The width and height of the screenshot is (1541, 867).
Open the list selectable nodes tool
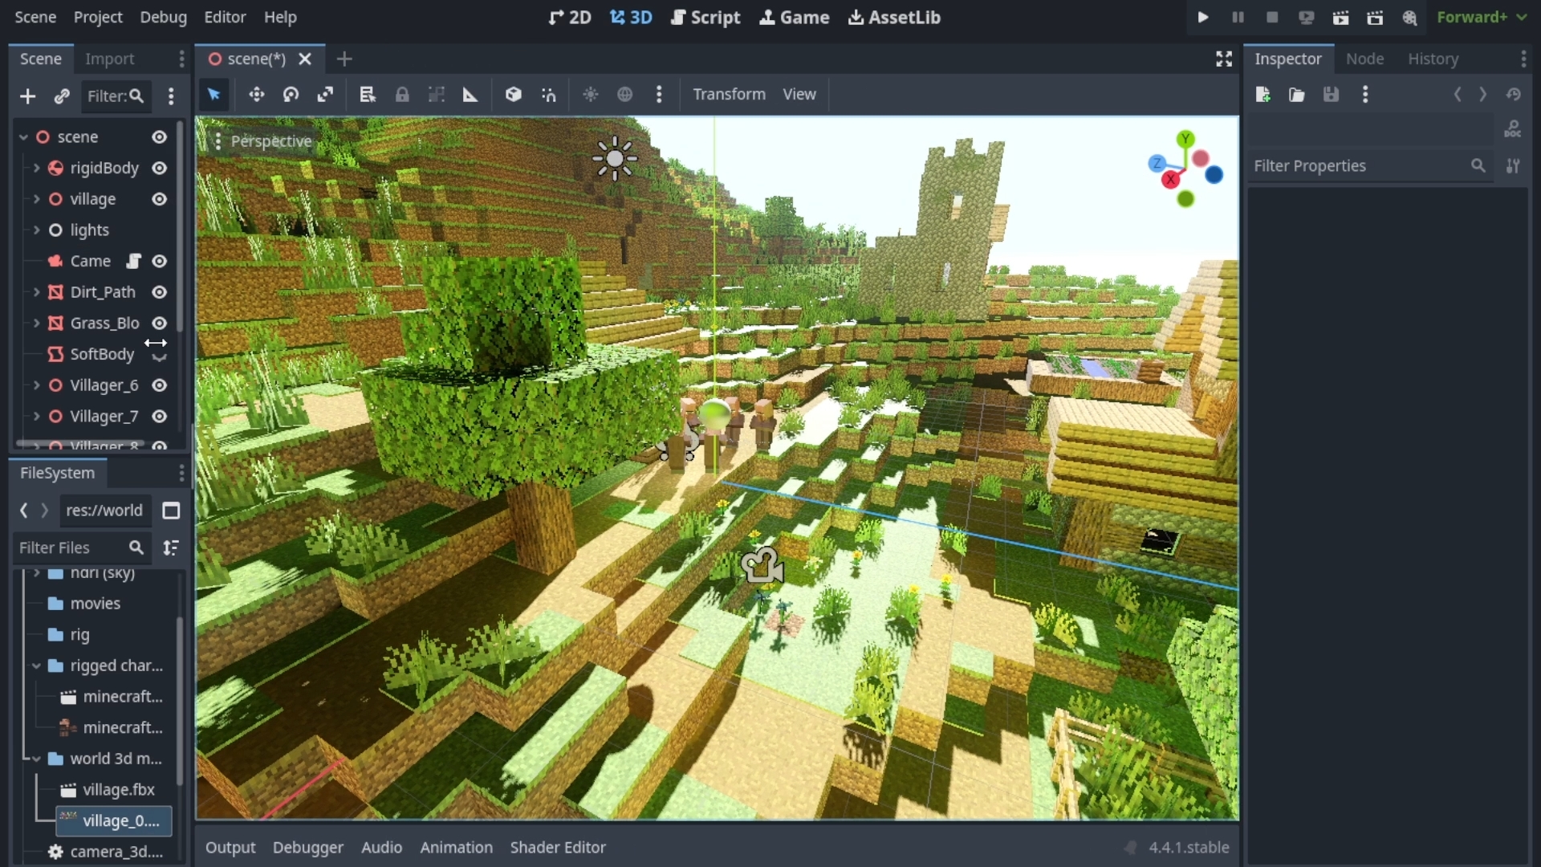(x=368, y=95)
